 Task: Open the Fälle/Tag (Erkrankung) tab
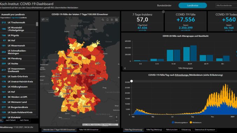click(x=134, y=130)
